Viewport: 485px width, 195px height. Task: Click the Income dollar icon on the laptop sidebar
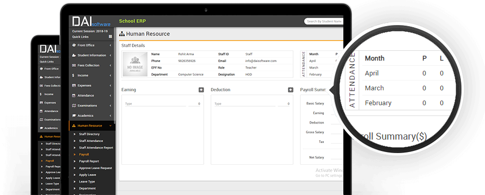73,75
